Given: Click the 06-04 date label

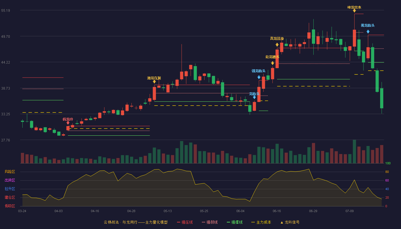Looking at the screenshot, I should [240, 211].
